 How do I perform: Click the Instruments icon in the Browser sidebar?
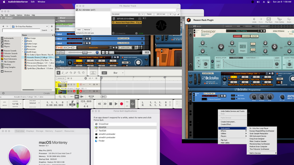click(x=2, y=38)
